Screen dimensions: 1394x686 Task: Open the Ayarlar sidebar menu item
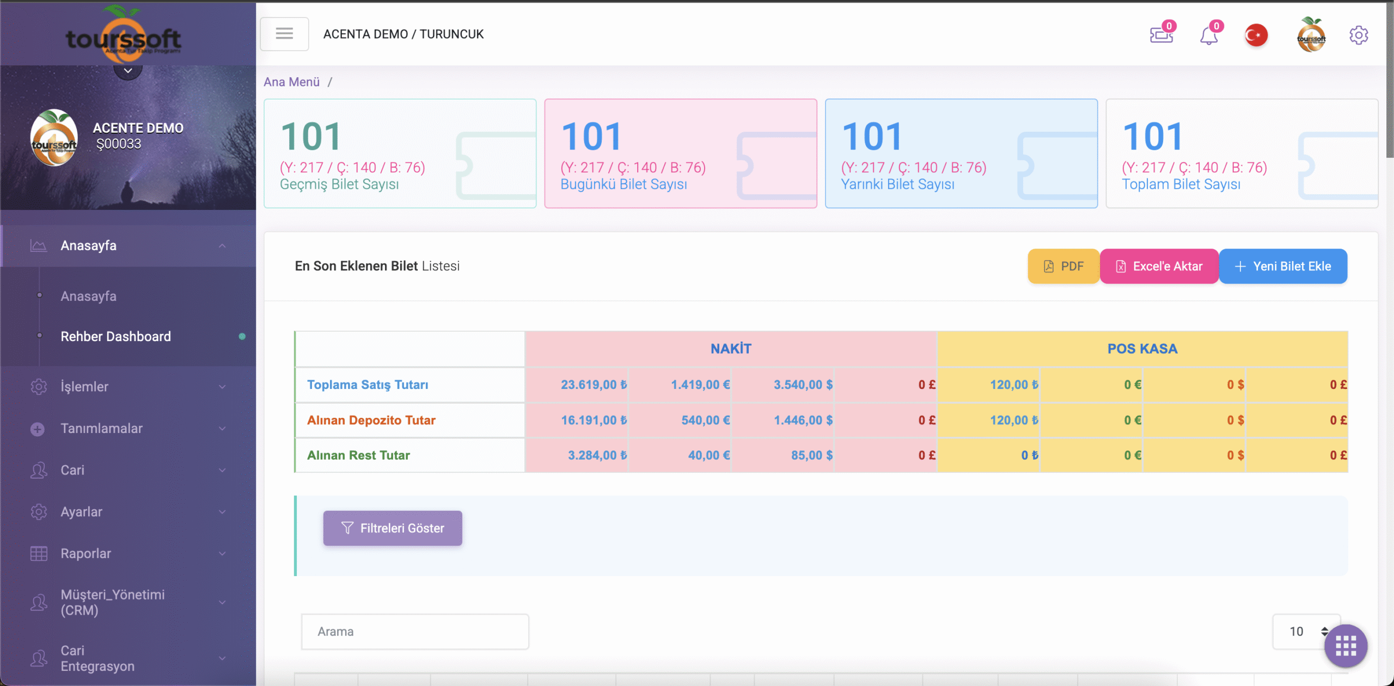(82, 512)
